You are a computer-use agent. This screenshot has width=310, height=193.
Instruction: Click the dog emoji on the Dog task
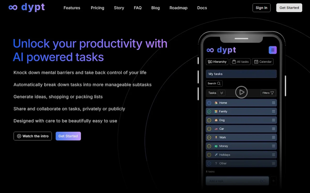click(216, 120)
